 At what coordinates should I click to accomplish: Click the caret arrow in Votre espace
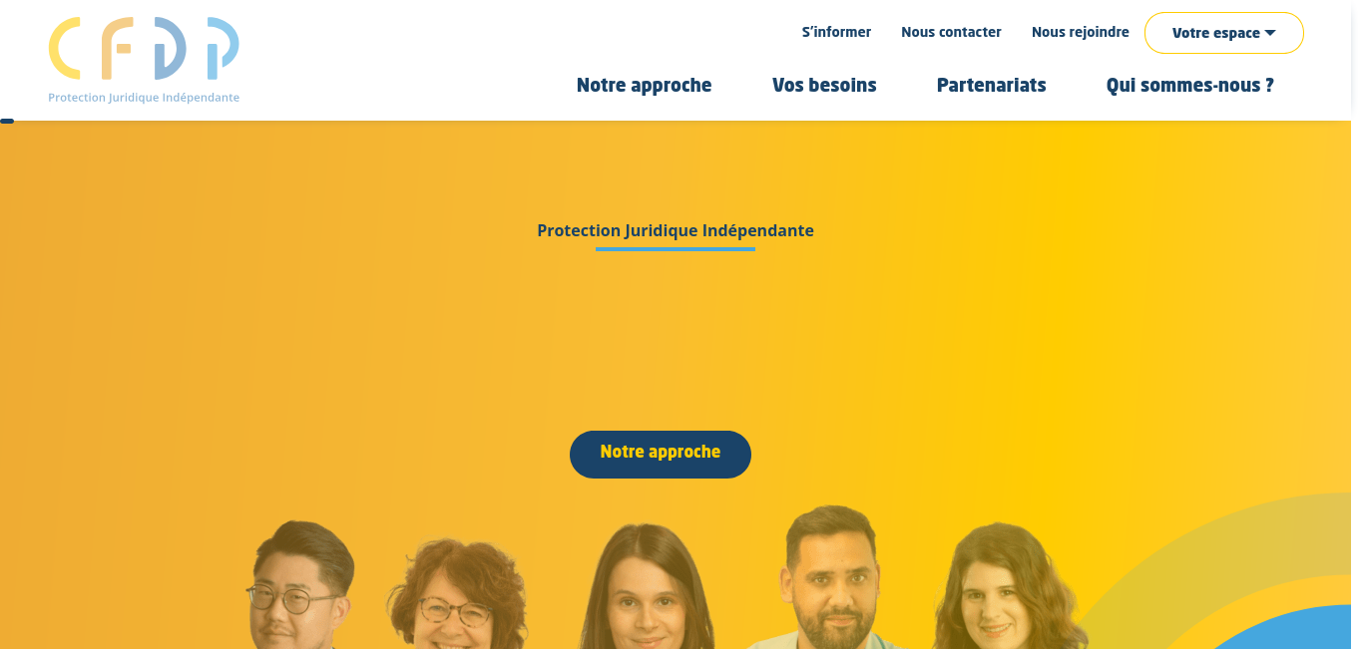pos(1270,33)
